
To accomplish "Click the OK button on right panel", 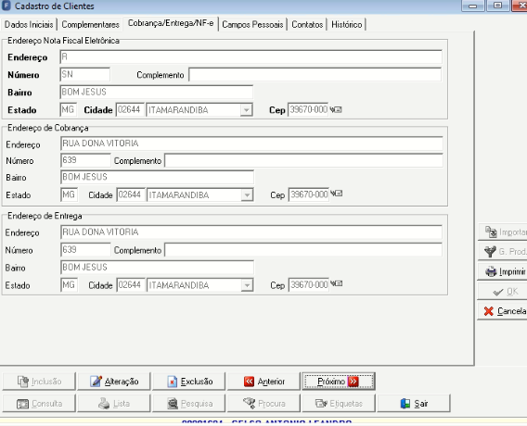I will click(x=503, y=291).
